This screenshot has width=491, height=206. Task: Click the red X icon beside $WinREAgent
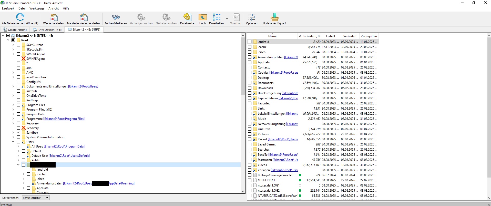tap(24, 59)
